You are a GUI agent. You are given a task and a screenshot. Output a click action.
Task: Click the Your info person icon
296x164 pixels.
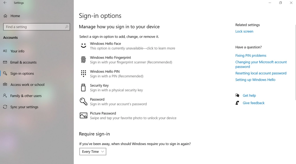[x=5, y=51]
